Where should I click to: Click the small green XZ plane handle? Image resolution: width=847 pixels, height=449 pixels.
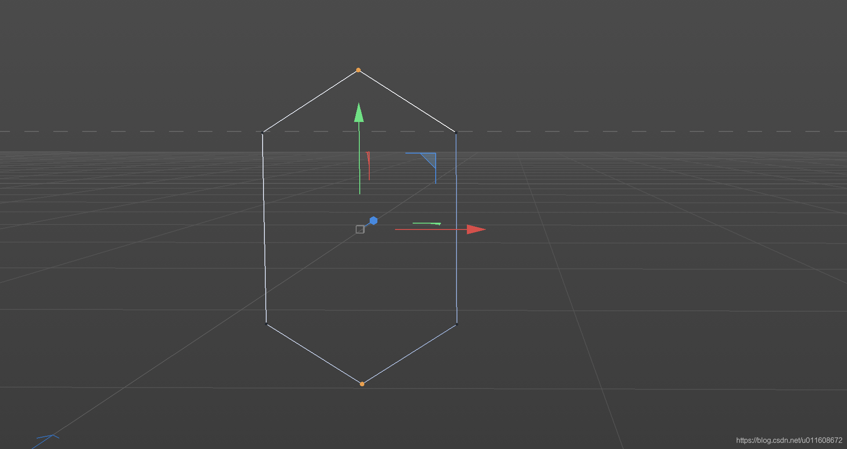point(427,223)
